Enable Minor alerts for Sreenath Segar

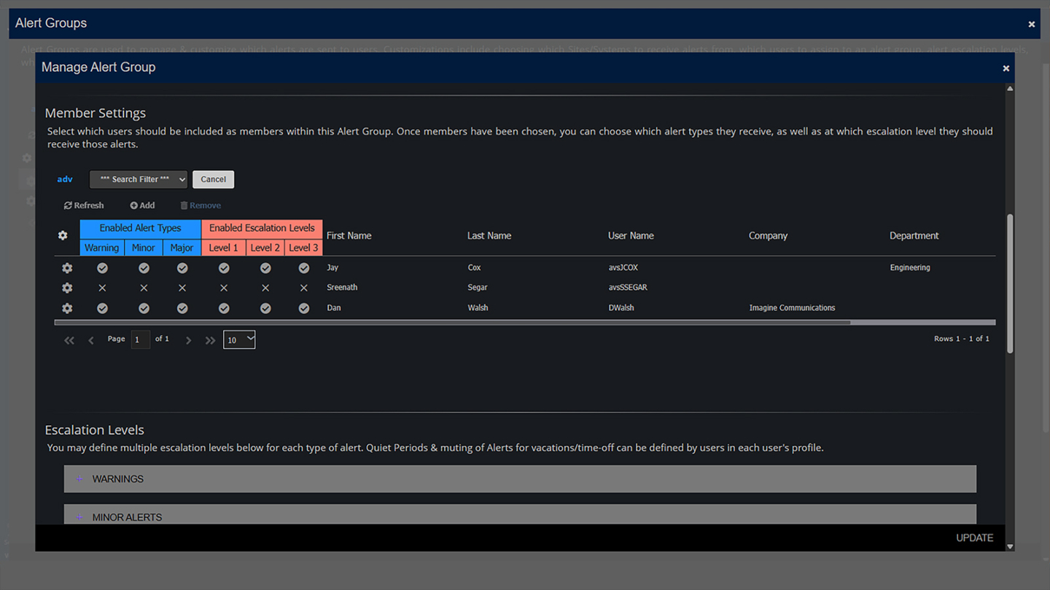click(x=144, y=288)
